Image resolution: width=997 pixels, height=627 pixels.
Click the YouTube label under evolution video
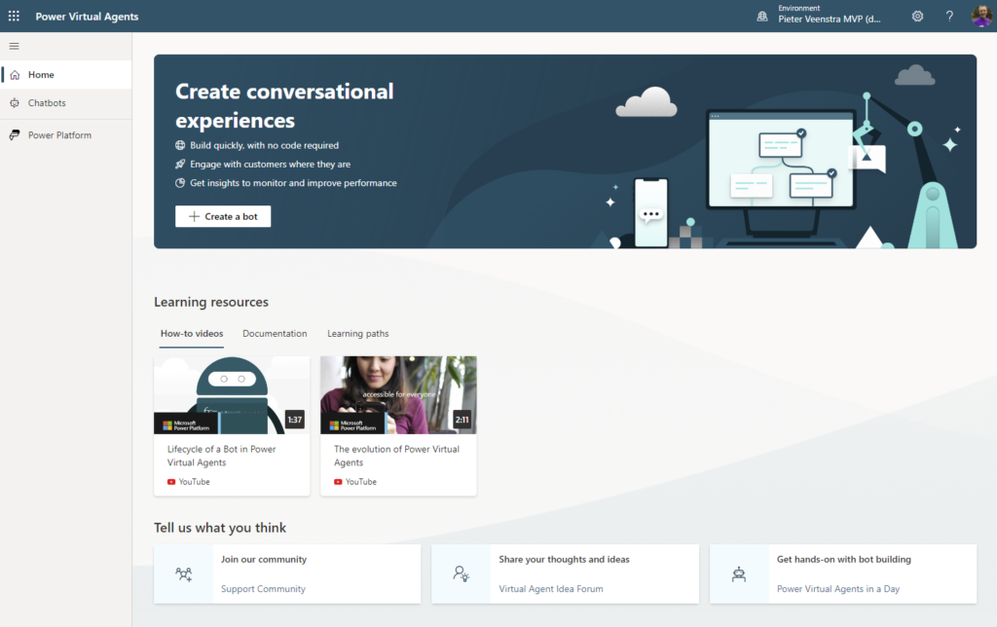(360, 482)
